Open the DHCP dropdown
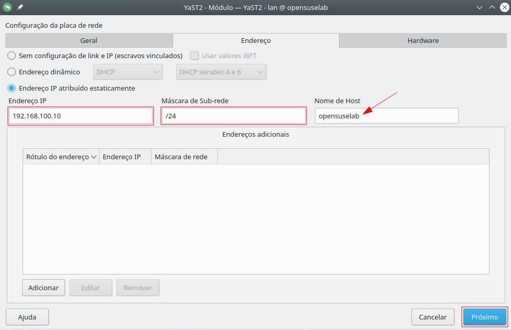This screenshot has height=330, width=511. tap(128, 72)
